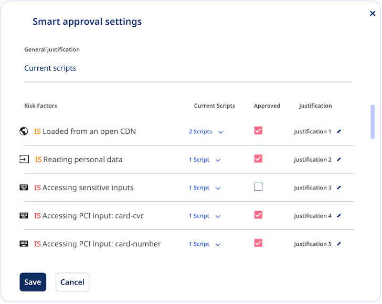Image resolution: width=382 pixels, height=304 pixels.
Task: Click the Approved column header
Action: click(267, 106)
